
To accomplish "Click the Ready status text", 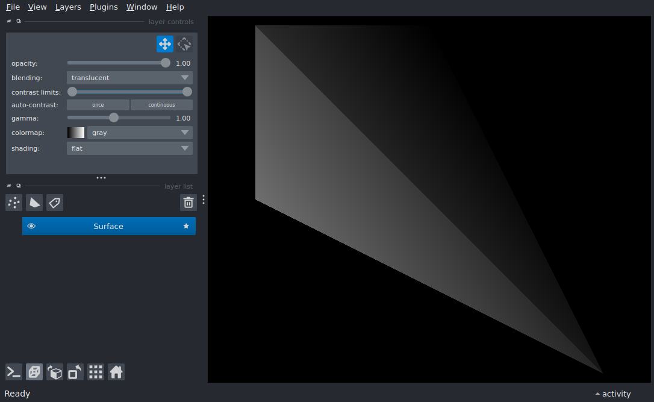I will (17, 394).
